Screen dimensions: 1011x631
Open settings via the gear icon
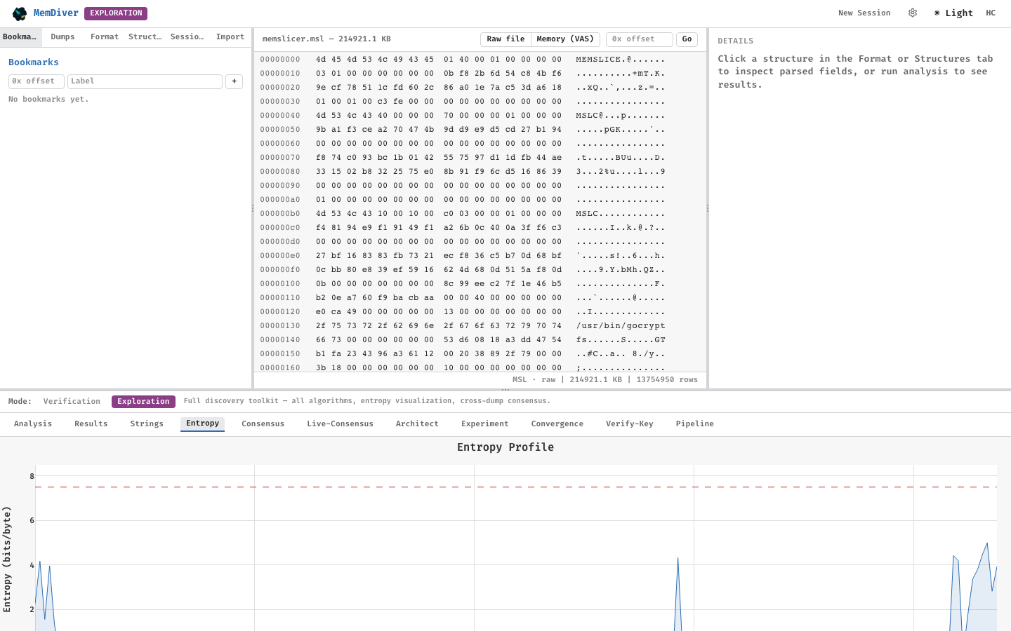(913, 13)
